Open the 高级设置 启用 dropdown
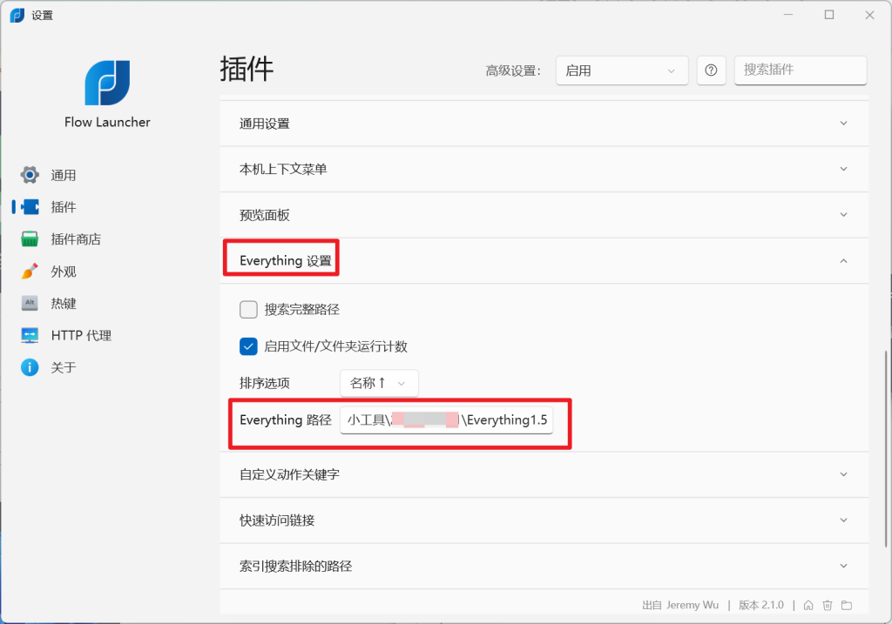The width and height of the screenshot is (892, 624). [622, 70]
